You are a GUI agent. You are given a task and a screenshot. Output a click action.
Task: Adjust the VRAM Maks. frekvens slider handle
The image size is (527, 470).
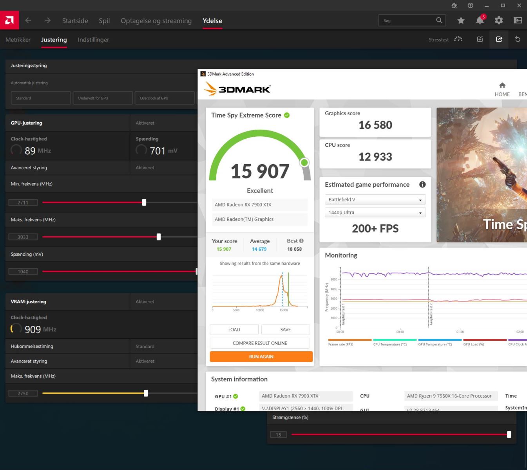click(x=146, y=393)
